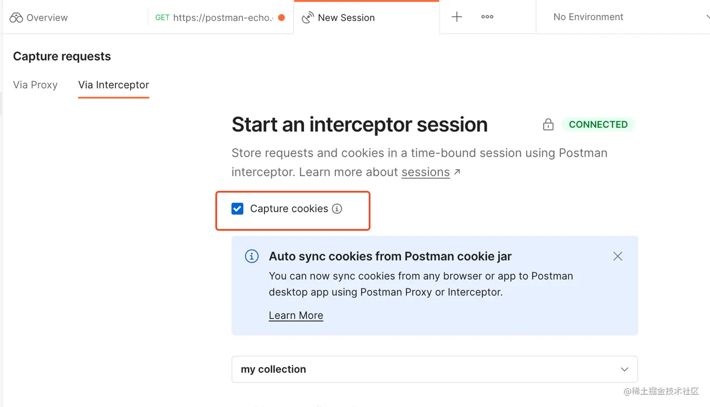Open the environment chevron at top right

707,17
